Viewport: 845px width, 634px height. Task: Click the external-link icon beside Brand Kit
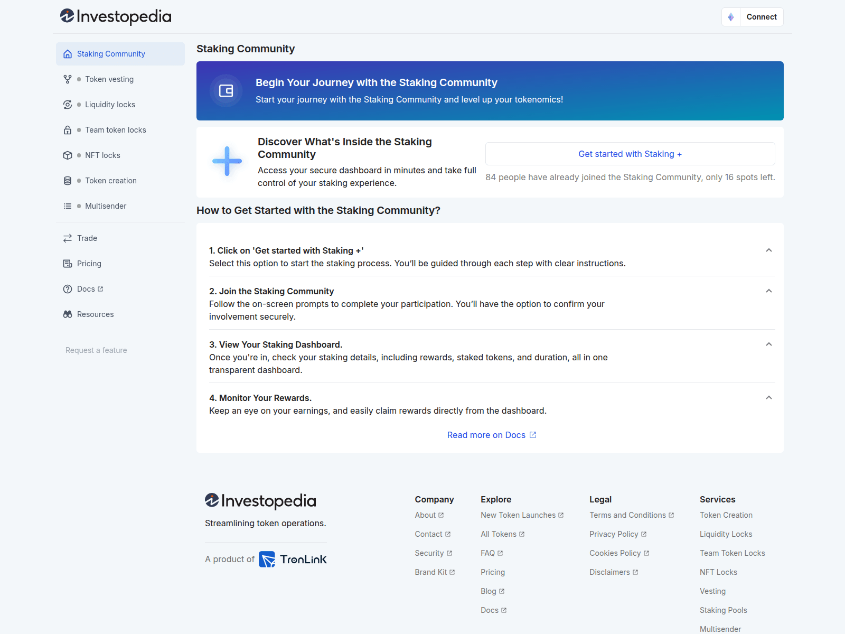[452, 572]
